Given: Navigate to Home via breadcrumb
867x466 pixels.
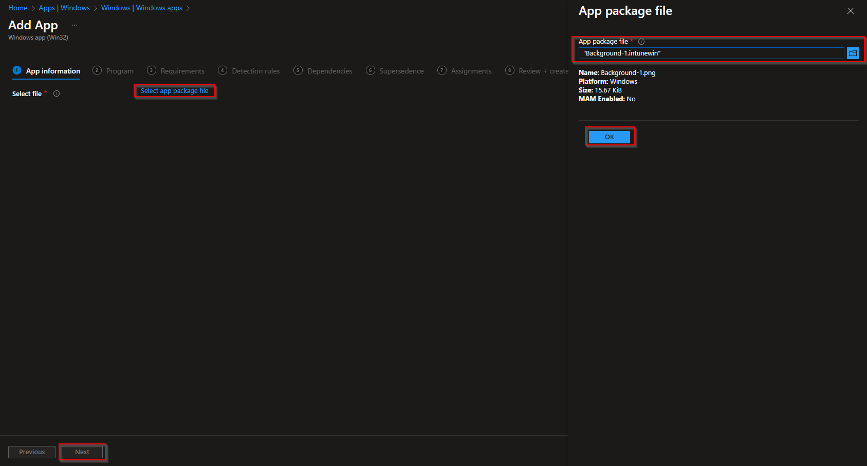Looking at the screenshot, I should (x=17, y=8).
